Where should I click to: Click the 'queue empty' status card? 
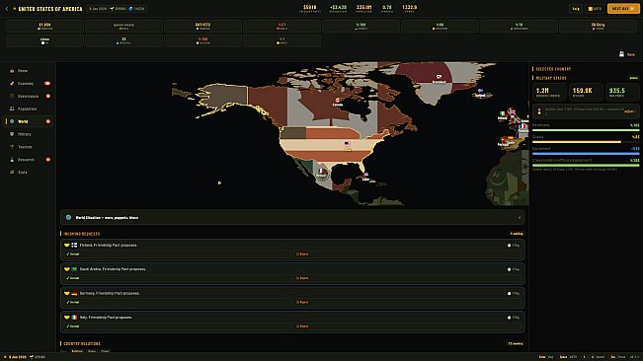123,27
